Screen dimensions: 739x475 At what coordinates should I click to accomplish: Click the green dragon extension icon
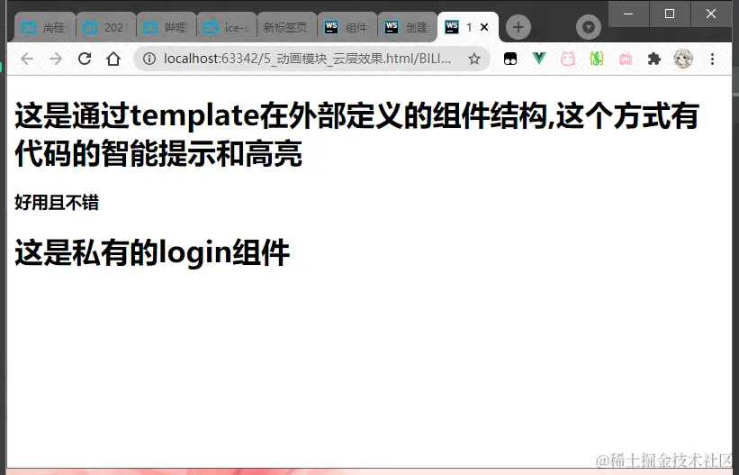click(x=597, y=59)
